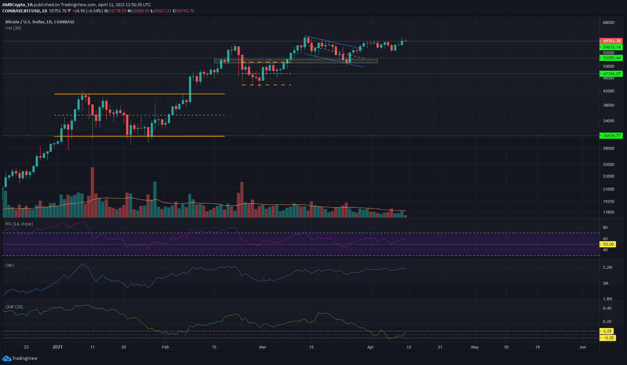Click the grey support zone rectangle
Viewport: 627px width, 365px height.
[x=296, y=61]
